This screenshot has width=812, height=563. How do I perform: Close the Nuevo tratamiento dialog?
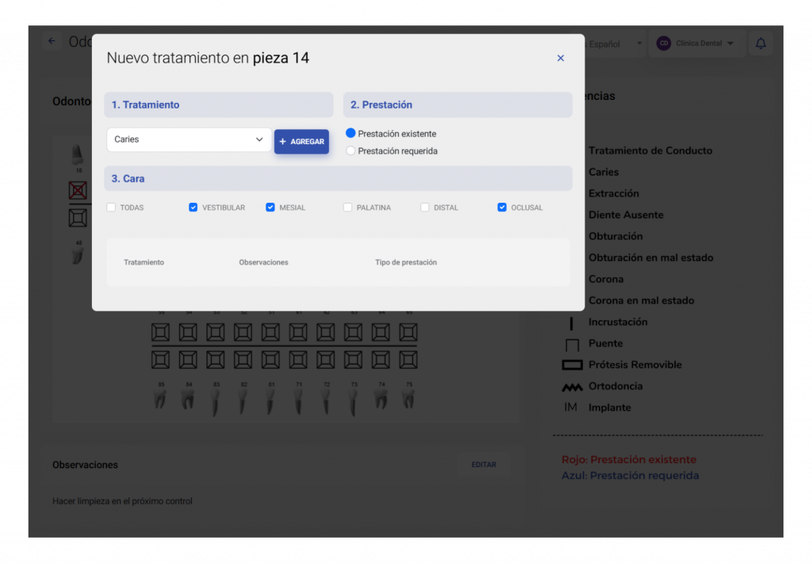point(561,58)
